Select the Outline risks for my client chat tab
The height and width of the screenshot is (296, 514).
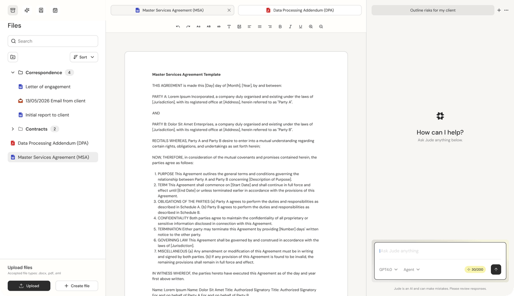[x=433, y=10]
